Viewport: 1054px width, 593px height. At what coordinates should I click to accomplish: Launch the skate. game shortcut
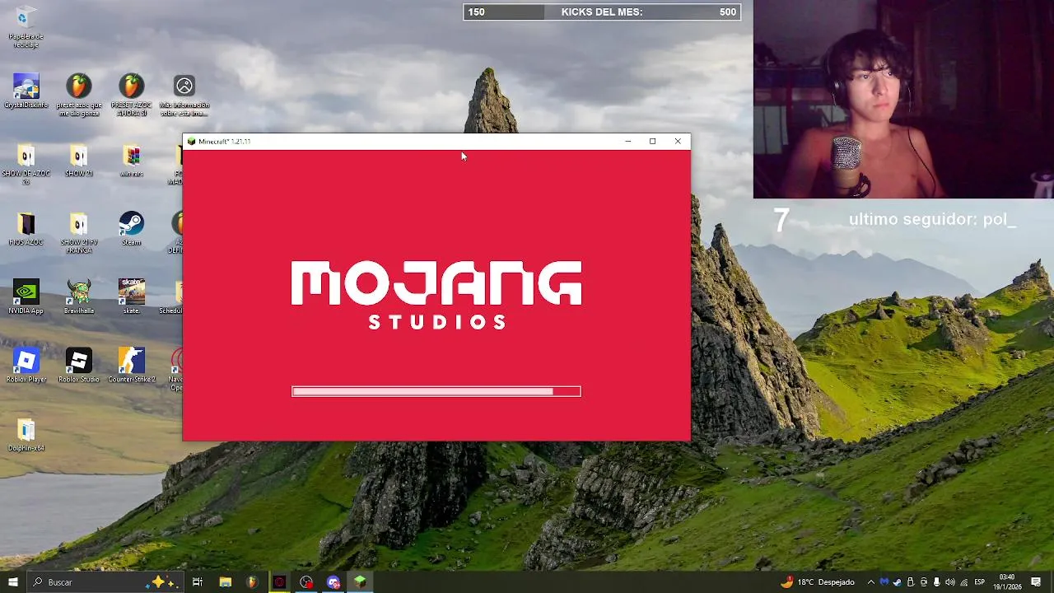point(132,297)
